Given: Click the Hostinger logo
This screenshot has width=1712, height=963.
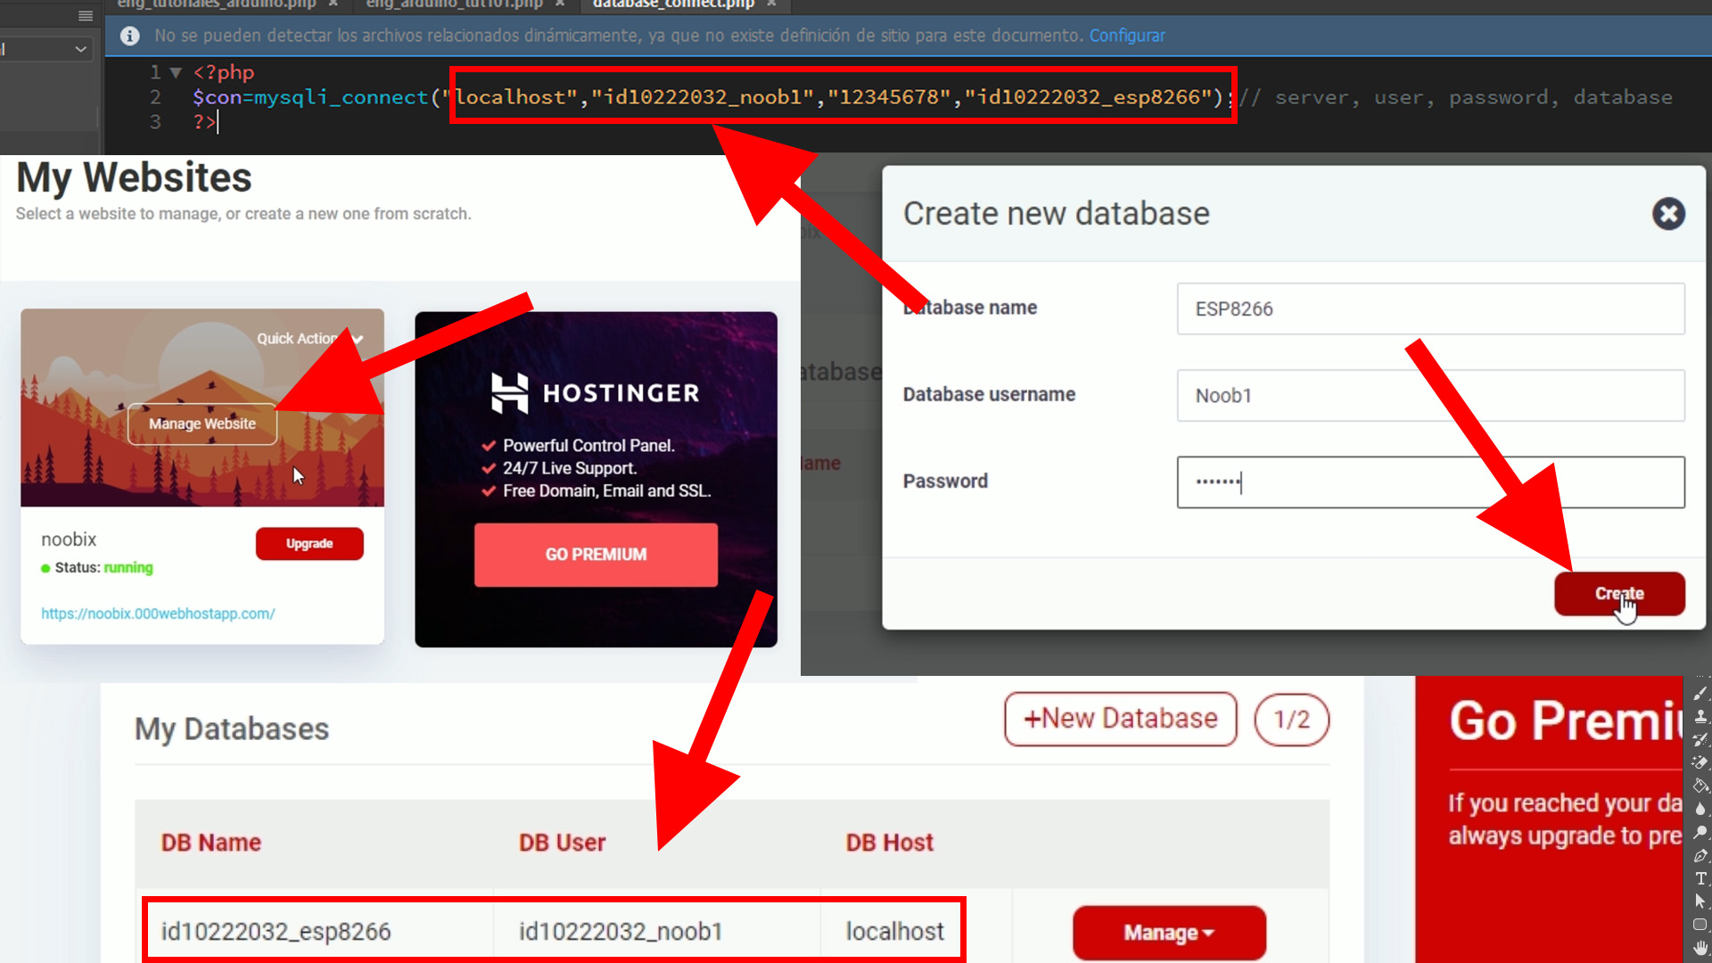Looking at the screenshot, I should point(595,393).
